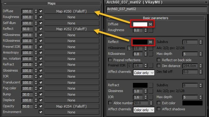Open the reflection Affect channels dropdown
Image resolution: width=209 pixels, height=117 pixels.
(x=144, y=73)
